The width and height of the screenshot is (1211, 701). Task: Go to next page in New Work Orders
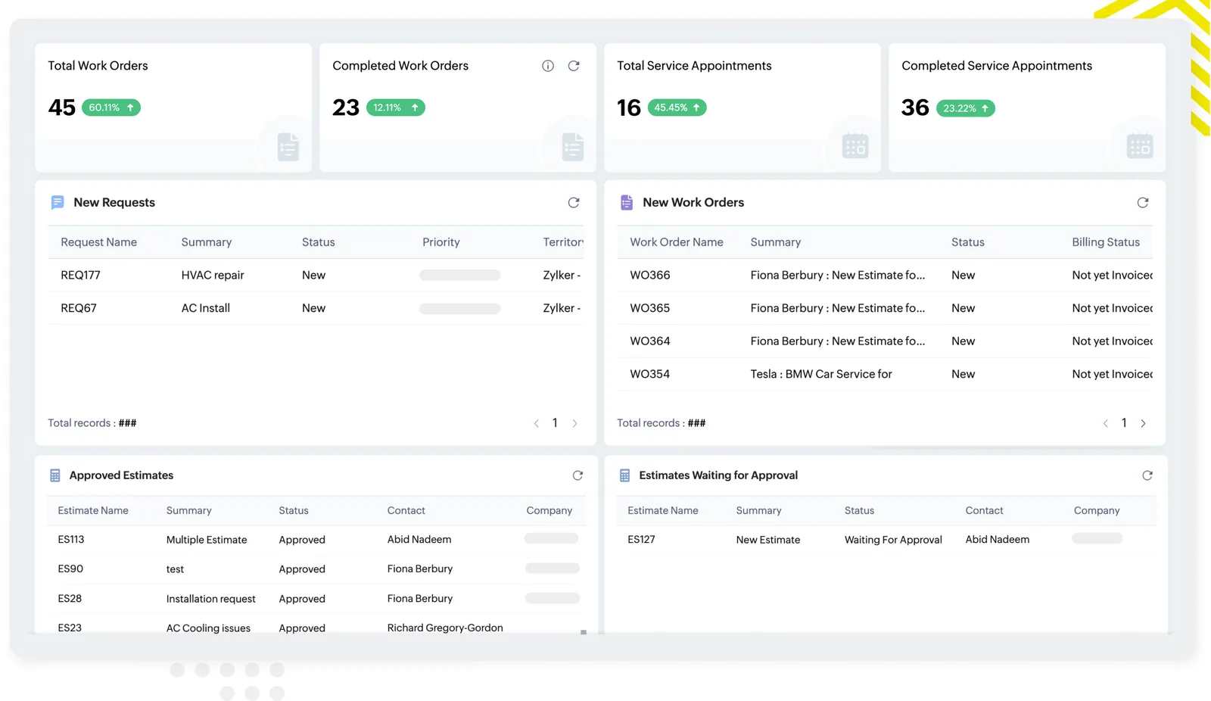point(1143,423)
